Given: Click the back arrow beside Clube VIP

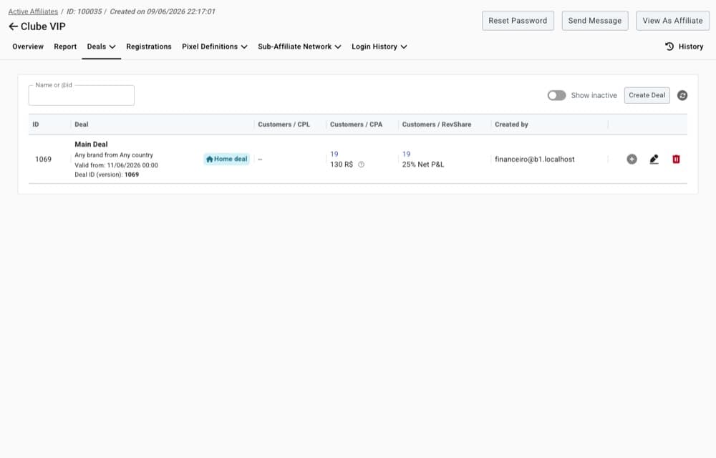Looking at the screenshot, I should click(13, 26).
